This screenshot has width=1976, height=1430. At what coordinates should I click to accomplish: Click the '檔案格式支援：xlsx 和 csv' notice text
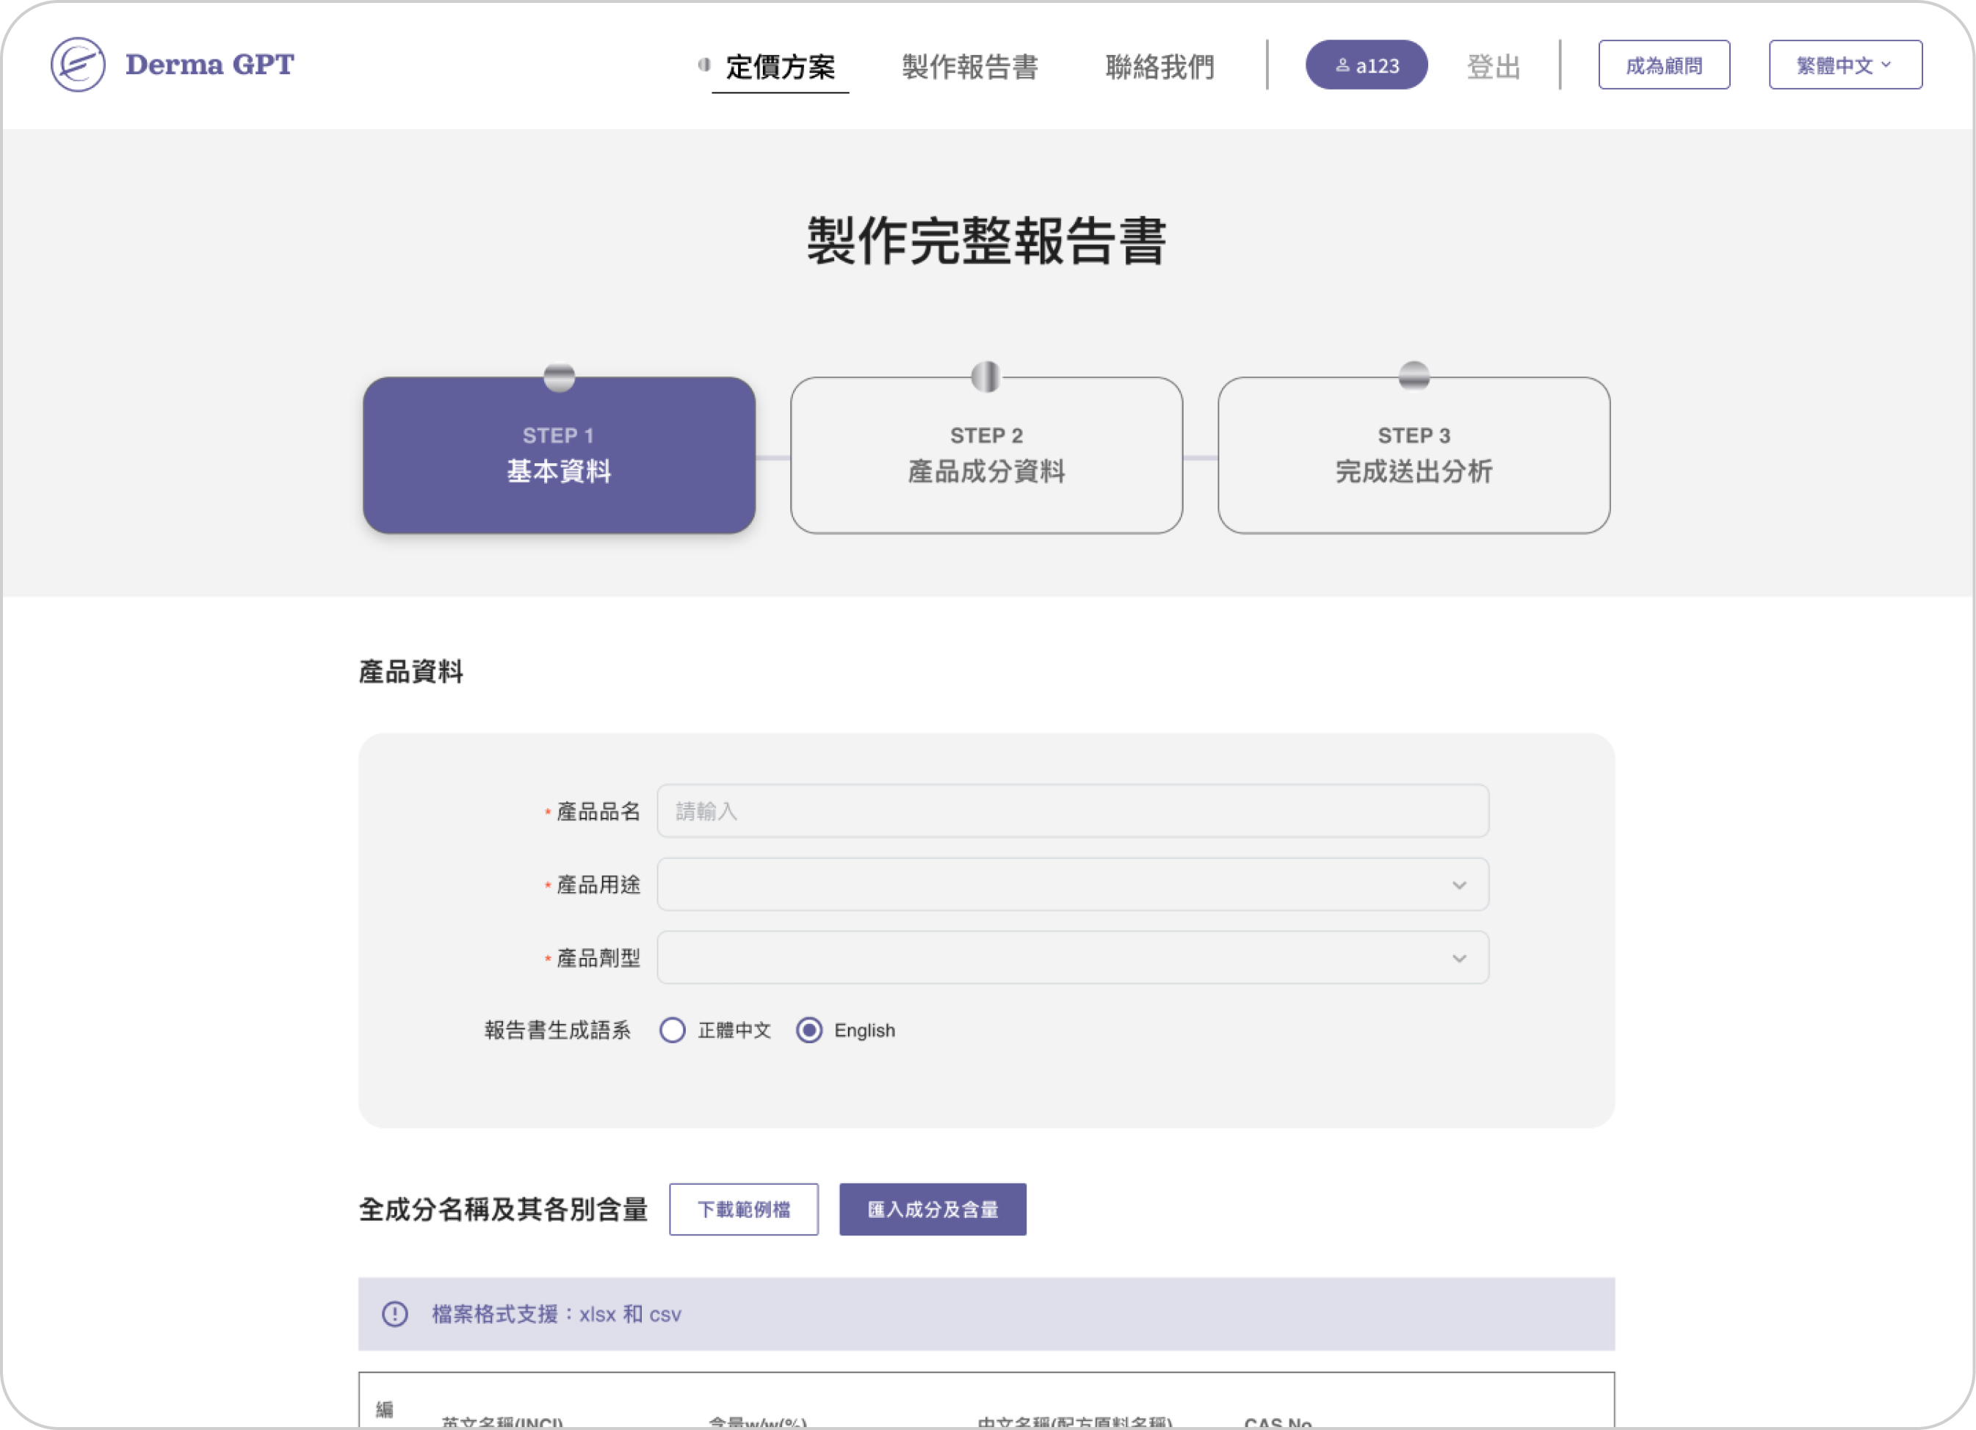pyautogui.click(x=556, y=1313)
